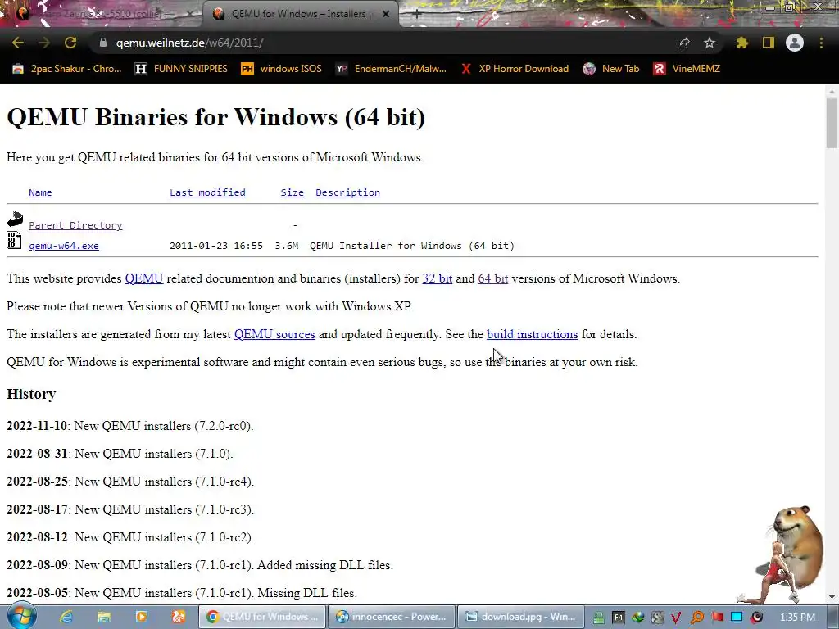This screenshot has height=629, width=839.
Task: Open the FUNNY SNIPPIES bookmark
Action: tap(181, 69)
